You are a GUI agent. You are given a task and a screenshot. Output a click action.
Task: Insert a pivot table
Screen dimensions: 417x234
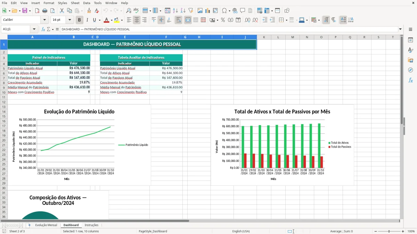(215, 11)
